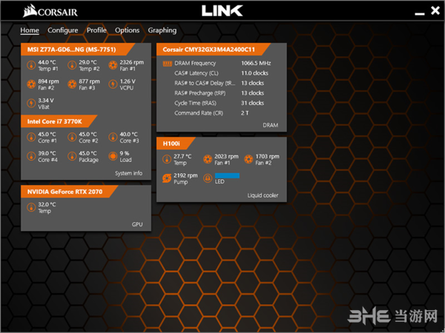
Task: Click the 1.26 V VCPU reading
Action: 128,81
